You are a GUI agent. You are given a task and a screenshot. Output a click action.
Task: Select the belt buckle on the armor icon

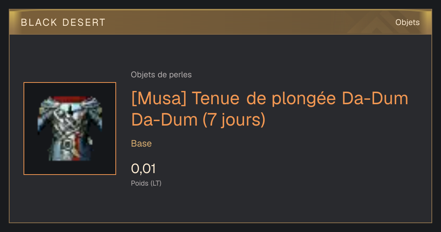(x=67, y=145)
